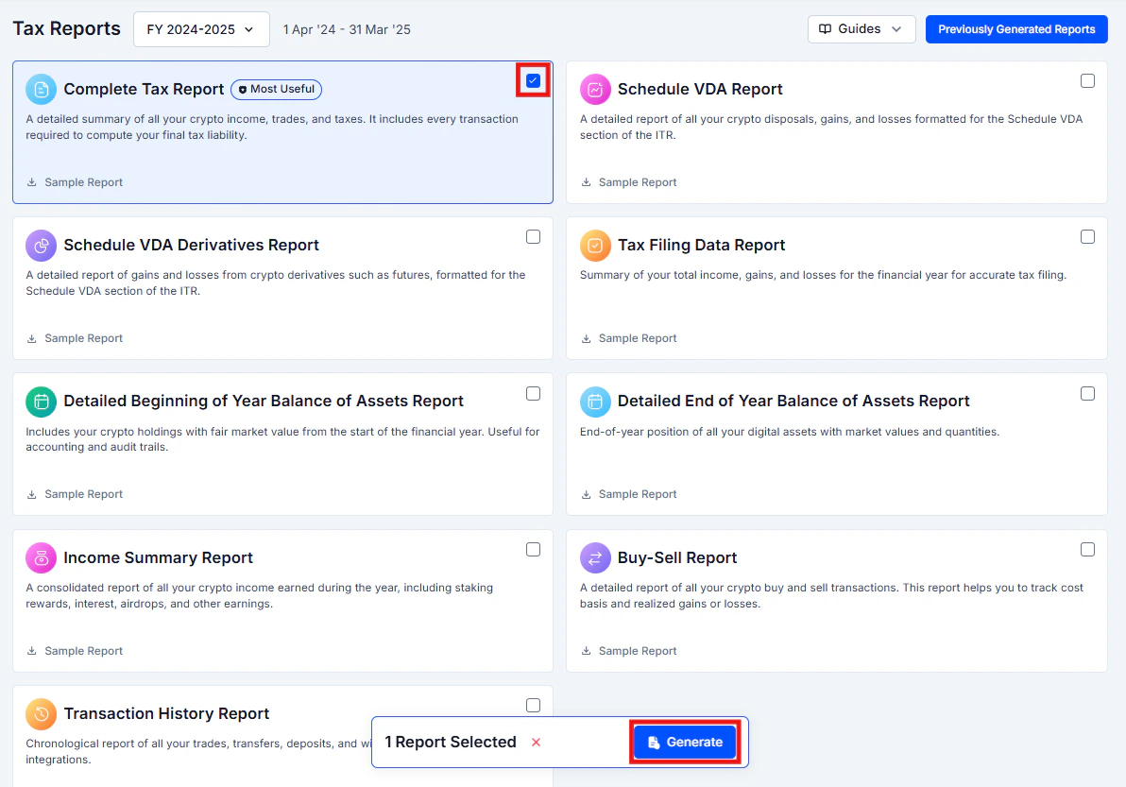Screen dimensions: 1126x787
Task: Click the Schedule VDA Derivatives Report title
Action: coord(191,246)
